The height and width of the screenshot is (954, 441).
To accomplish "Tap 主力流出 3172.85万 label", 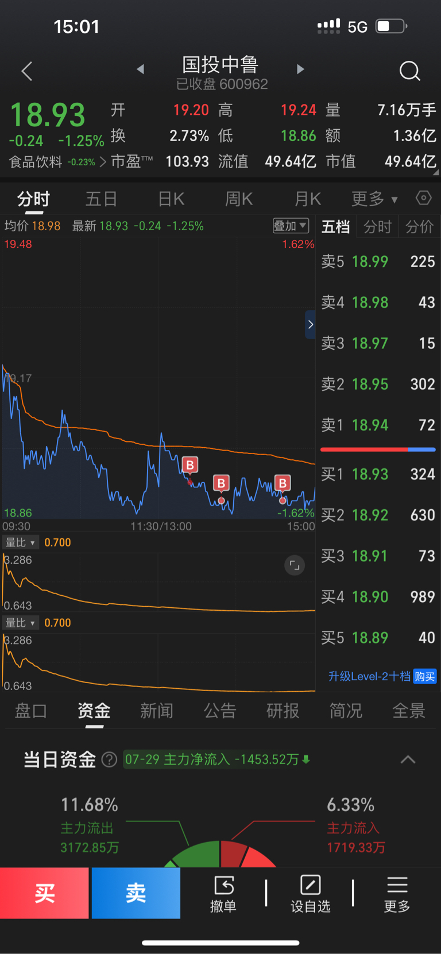I will tap(90, 837).
